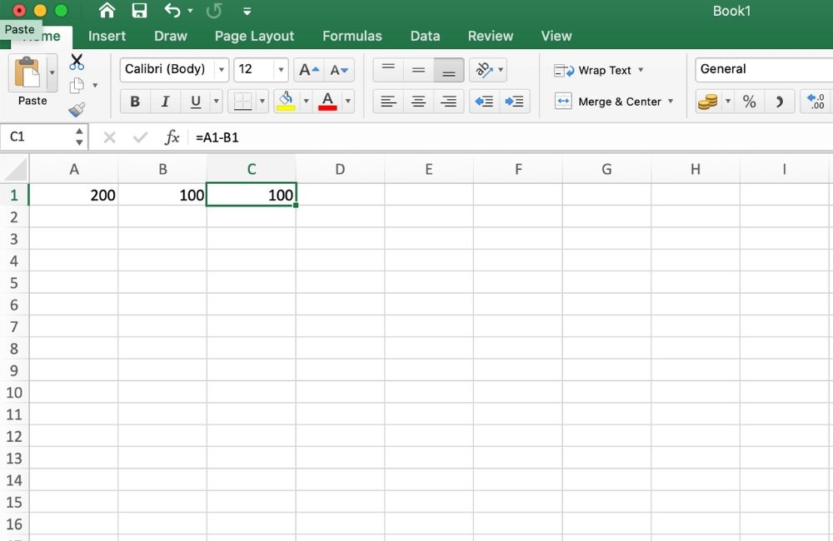Cancel formula entry with X icon
The width and height of the screenshot is (833, 541).
(109, 137)
